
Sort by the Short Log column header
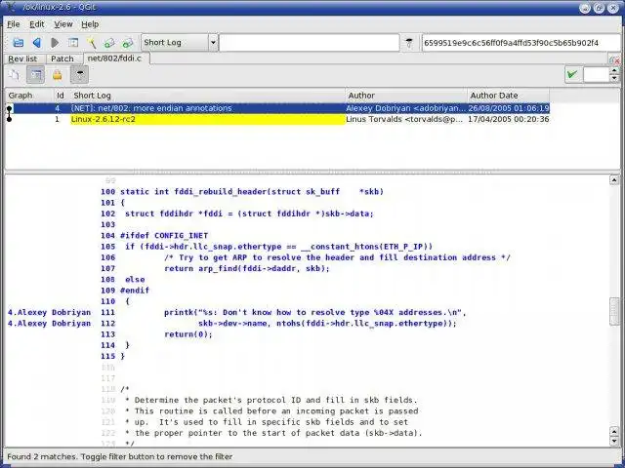point(206,96)
